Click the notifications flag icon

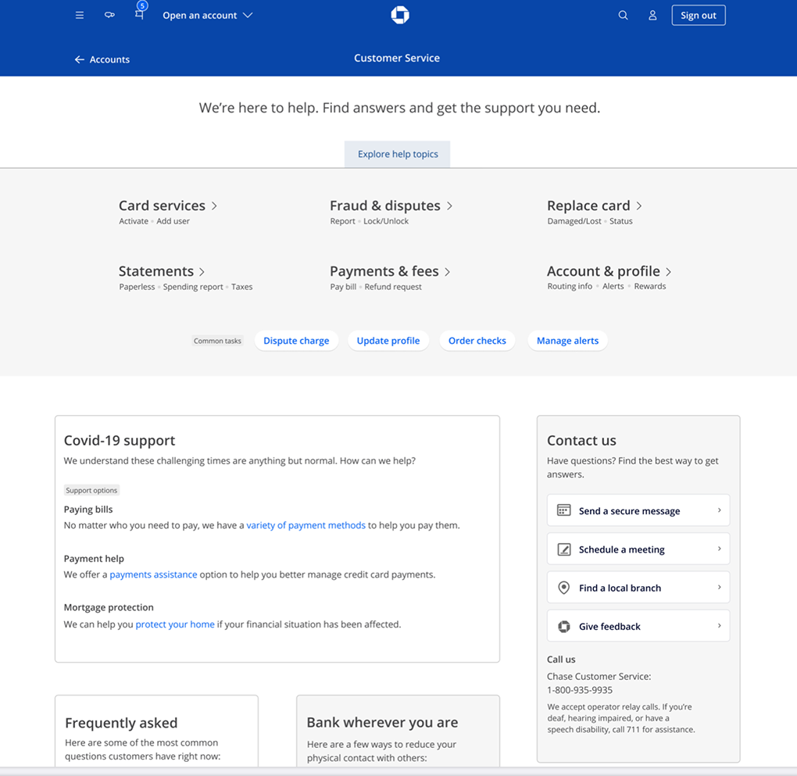(x=139, y=15)
